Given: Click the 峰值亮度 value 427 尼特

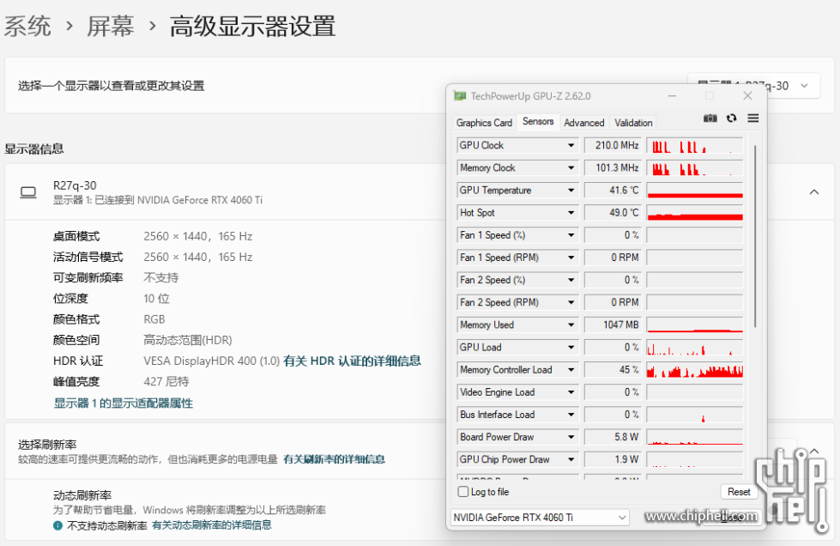Looking at the screenshot, I should point(166,381).
